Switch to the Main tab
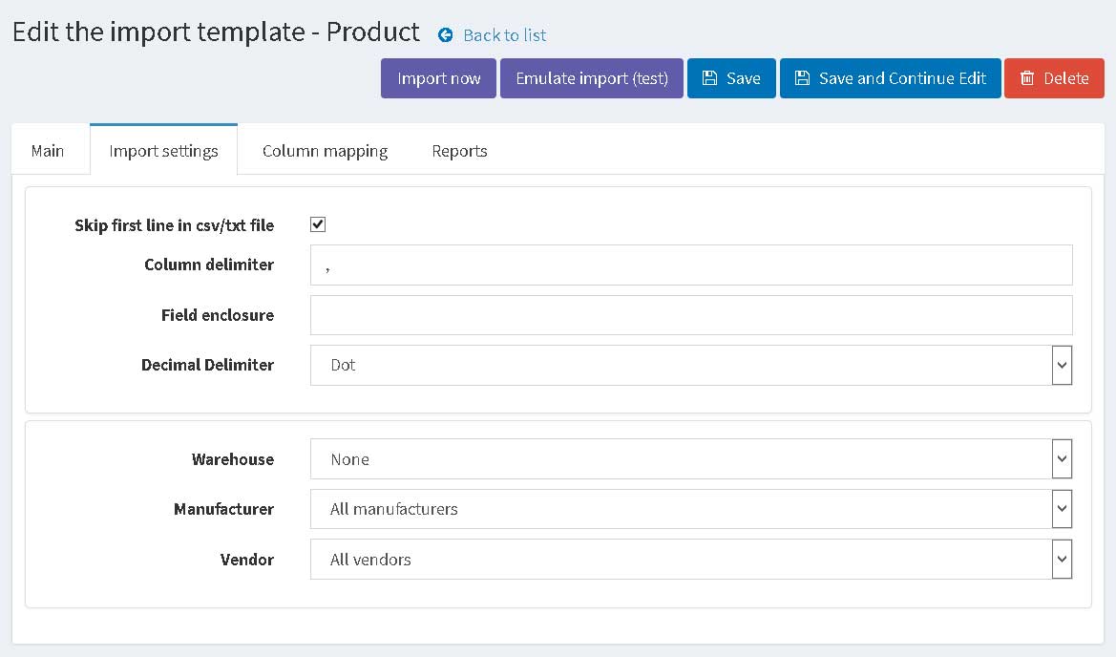1116x657 pixels. (48, 151)
